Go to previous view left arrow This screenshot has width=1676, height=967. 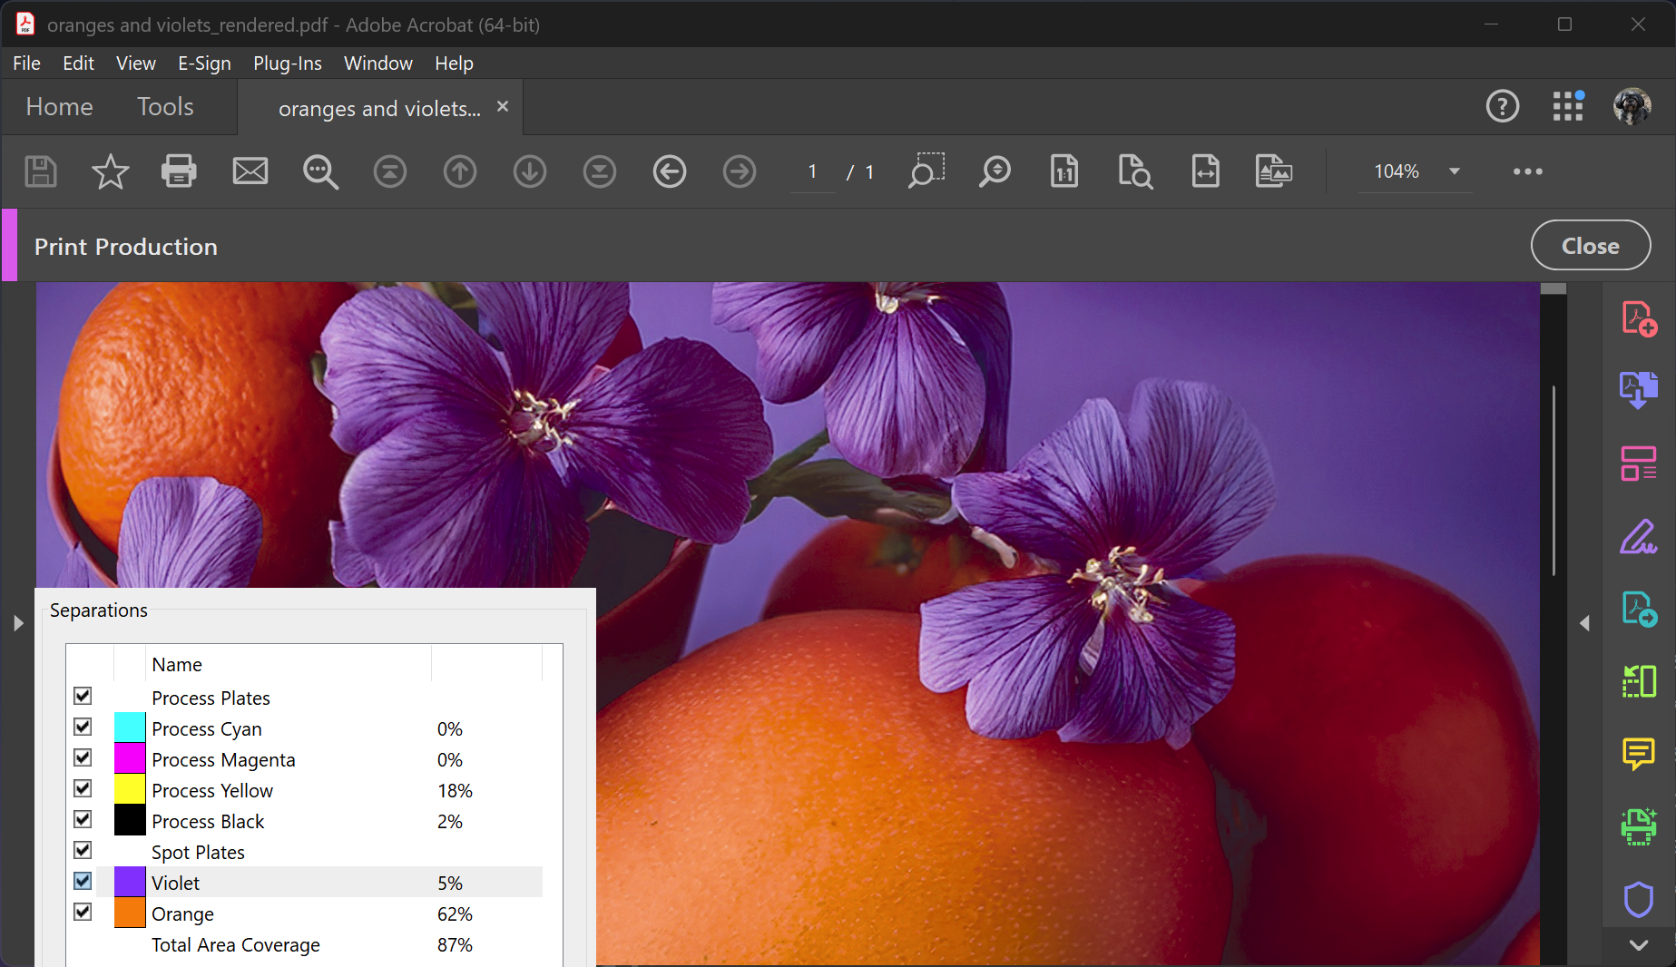point(670,171)
